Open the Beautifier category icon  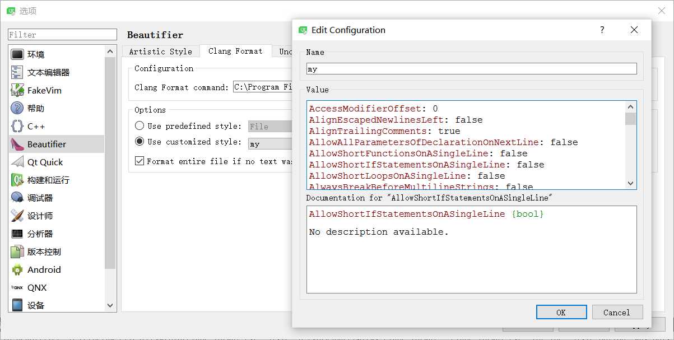(17, 144)
